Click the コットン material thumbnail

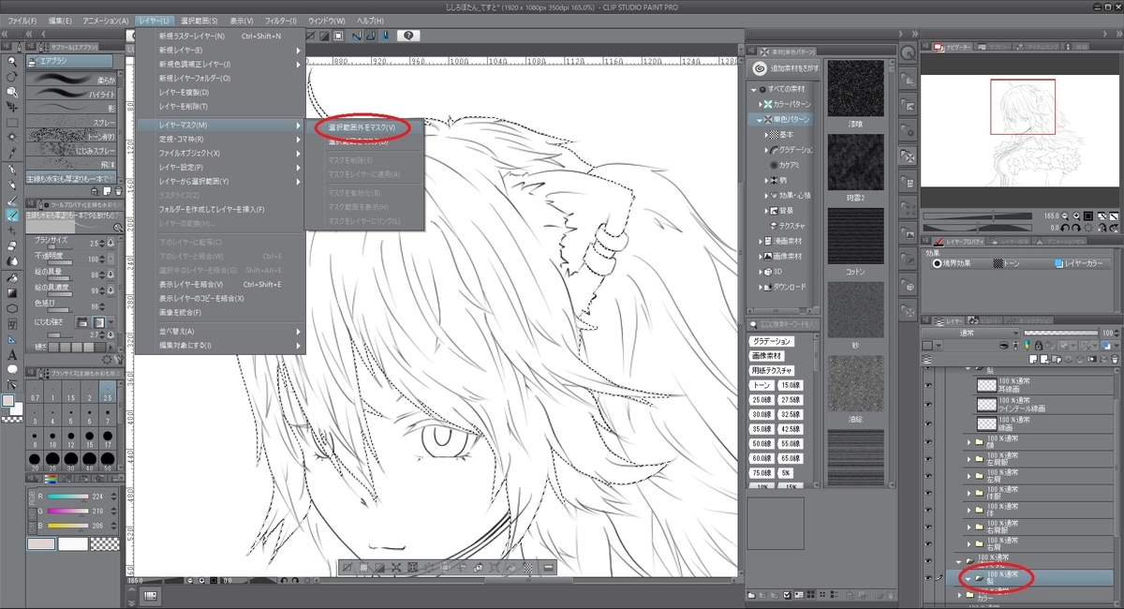coord(855,238)
